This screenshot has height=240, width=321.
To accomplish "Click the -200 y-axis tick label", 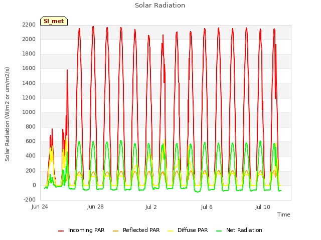I will [30, 199].
